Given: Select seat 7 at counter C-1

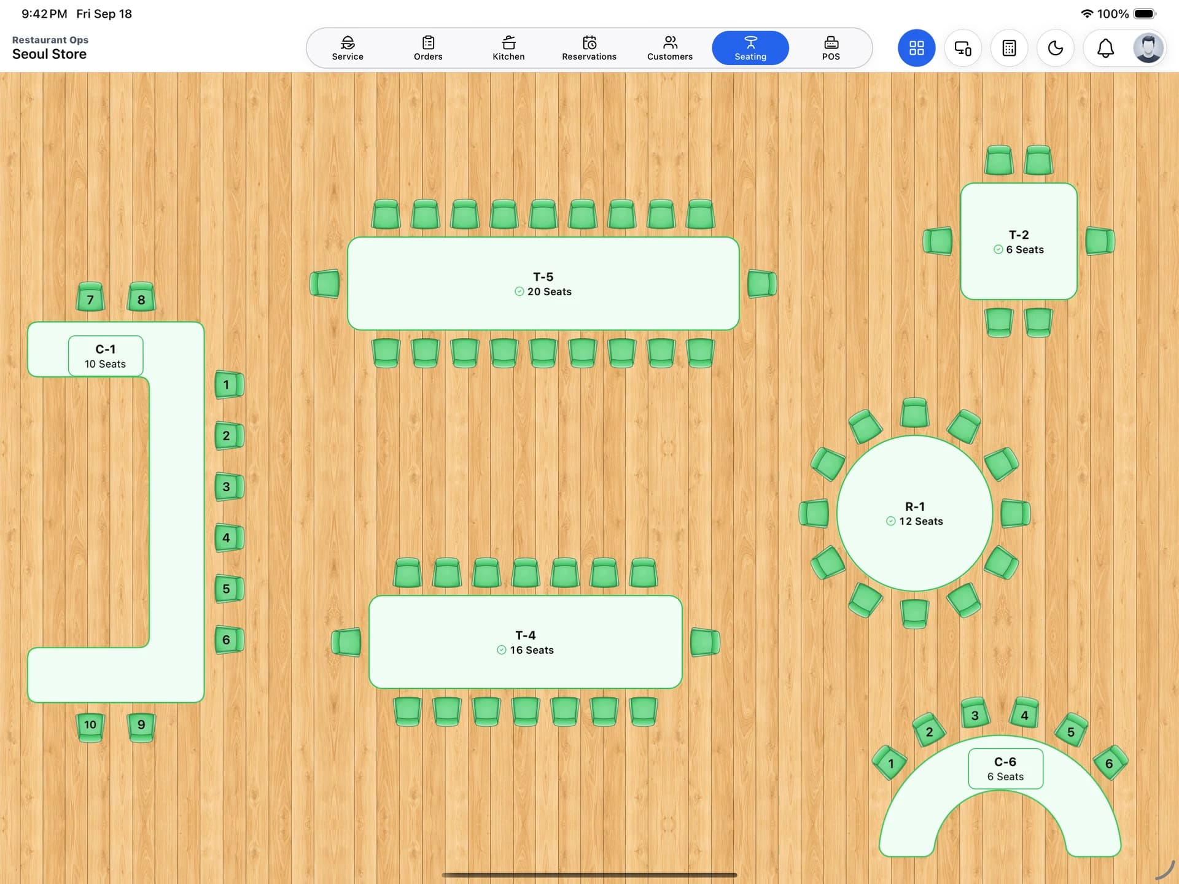Looking at the screenshot, I should (x=90, y=297).
